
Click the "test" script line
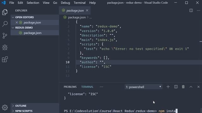point(136,49)
